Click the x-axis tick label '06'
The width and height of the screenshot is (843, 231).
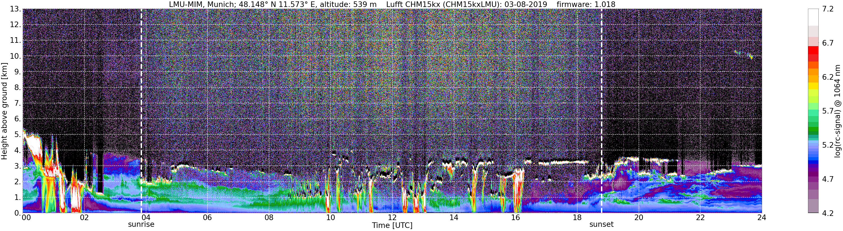click(207, 218)
